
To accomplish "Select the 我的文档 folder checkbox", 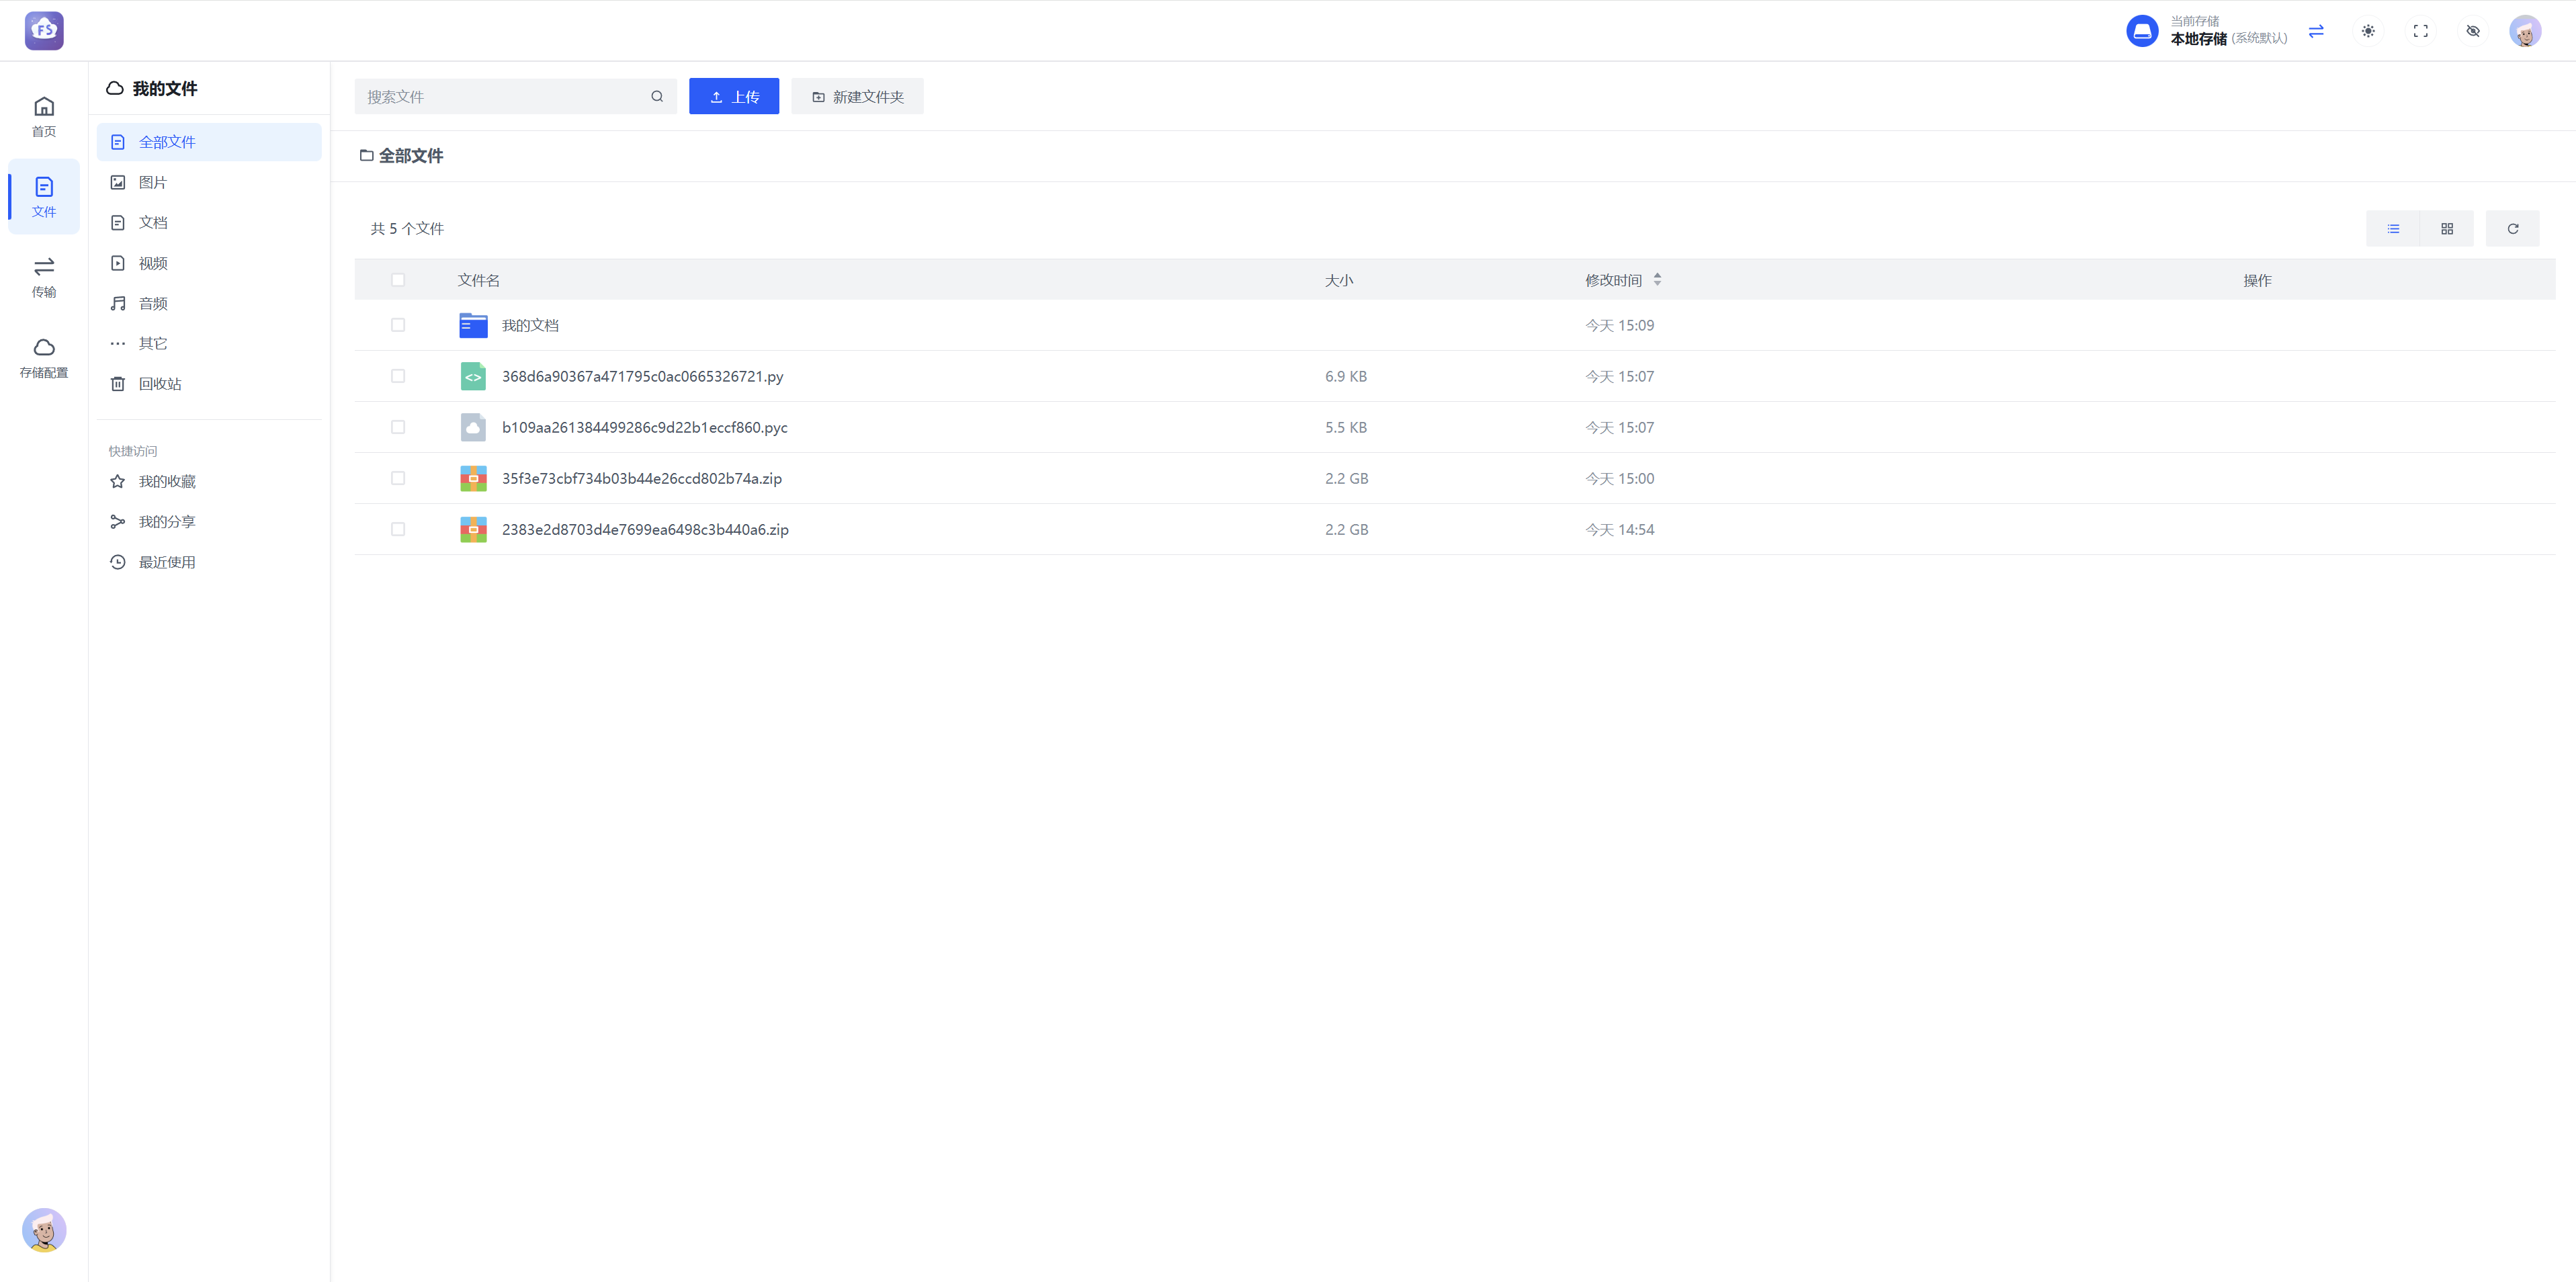I will [398, 325].
